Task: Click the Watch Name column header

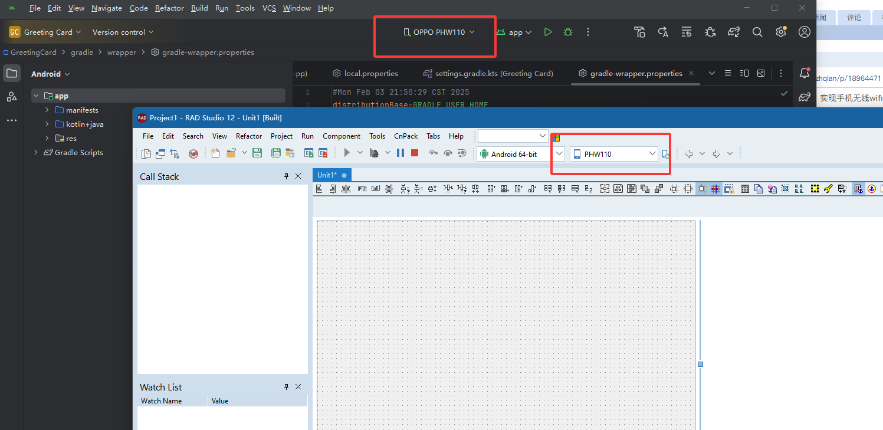Action: (161, 401)
